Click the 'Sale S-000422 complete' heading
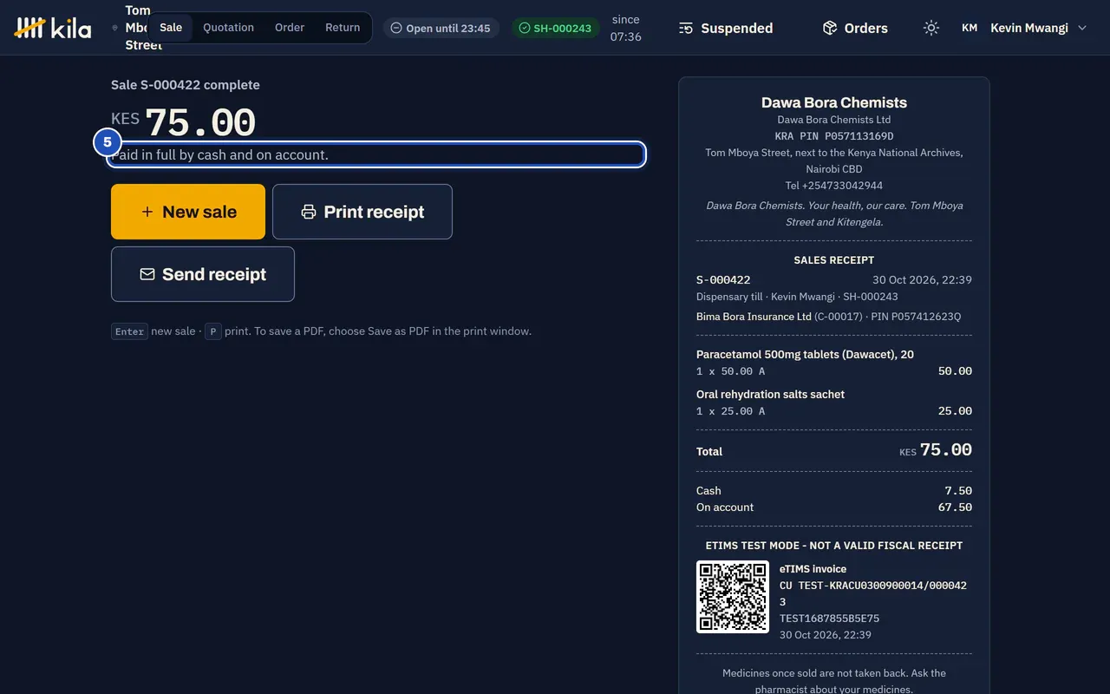Viewport: 1110px width, 694px height. 186,85
